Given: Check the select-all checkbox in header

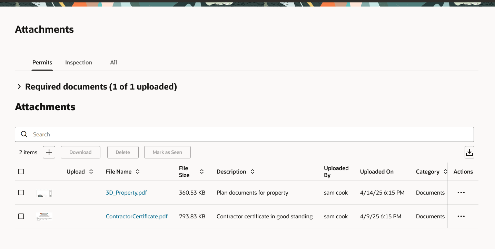Looking at the screenshot, I should [21, 171].
